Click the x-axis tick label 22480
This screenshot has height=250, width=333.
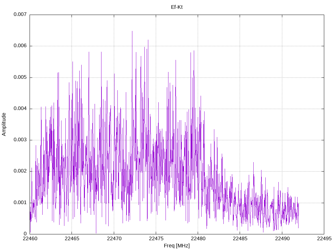pos(198,239)
